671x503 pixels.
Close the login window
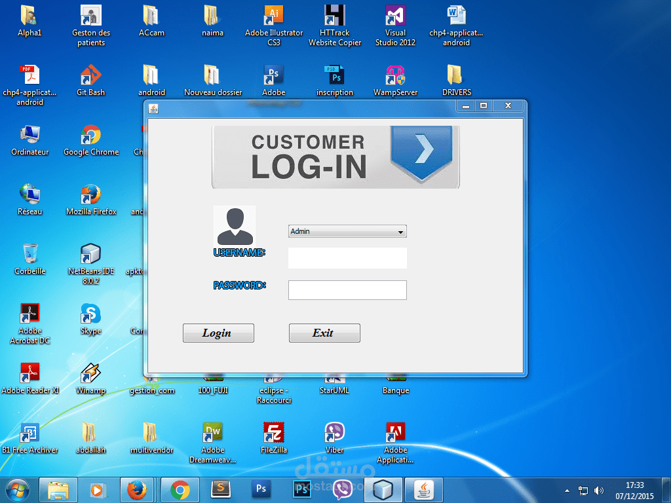[508, 105]
